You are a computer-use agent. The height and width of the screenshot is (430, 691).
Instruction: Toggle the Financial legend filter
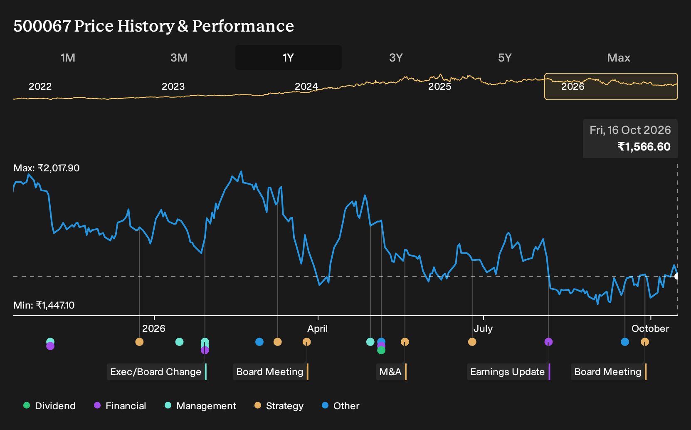[120, 406]
